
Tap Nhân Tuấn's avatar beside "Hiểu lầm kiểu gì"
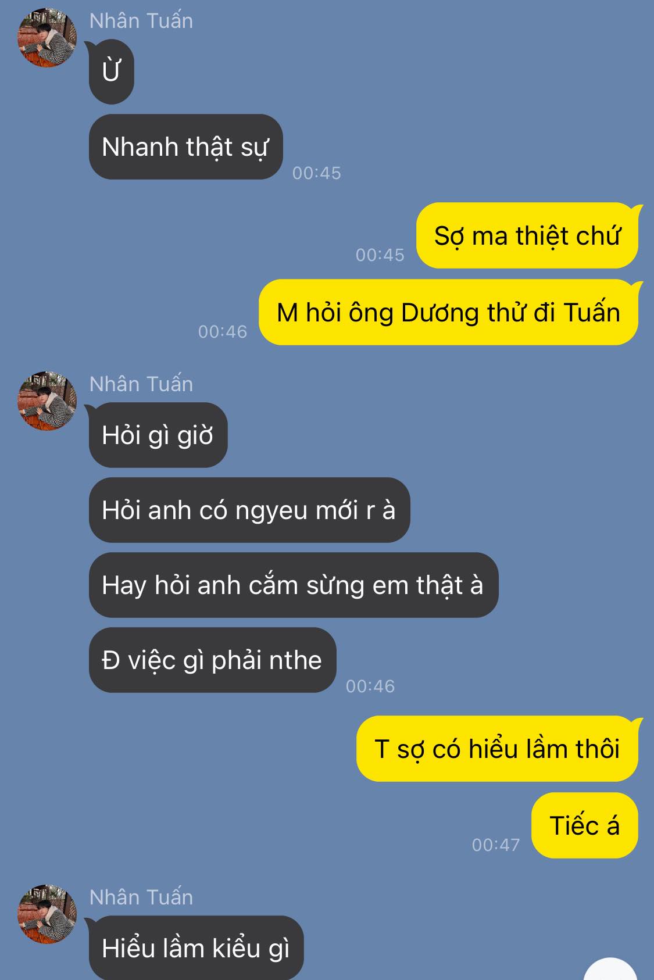[47, 914]
